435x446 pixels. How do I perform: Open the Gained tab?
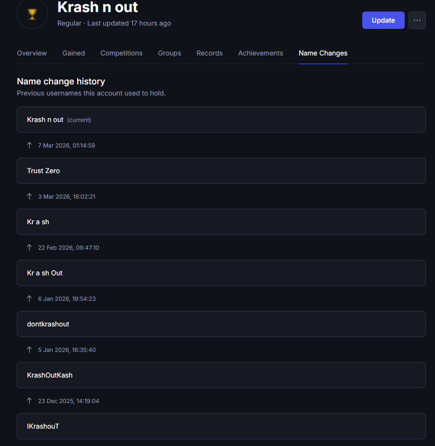click(74, 53)
